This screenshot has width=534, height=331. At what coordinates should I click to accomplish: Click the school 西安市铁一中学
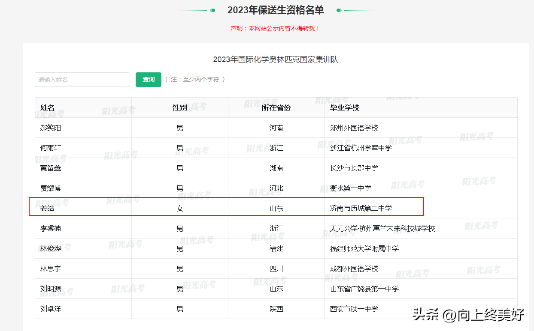(x=354, y=309)
